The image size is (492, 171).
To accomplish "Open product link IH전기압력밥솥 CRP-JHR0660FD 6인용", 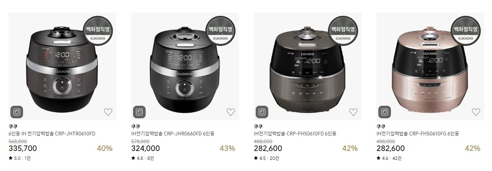I will coord(173,134).
